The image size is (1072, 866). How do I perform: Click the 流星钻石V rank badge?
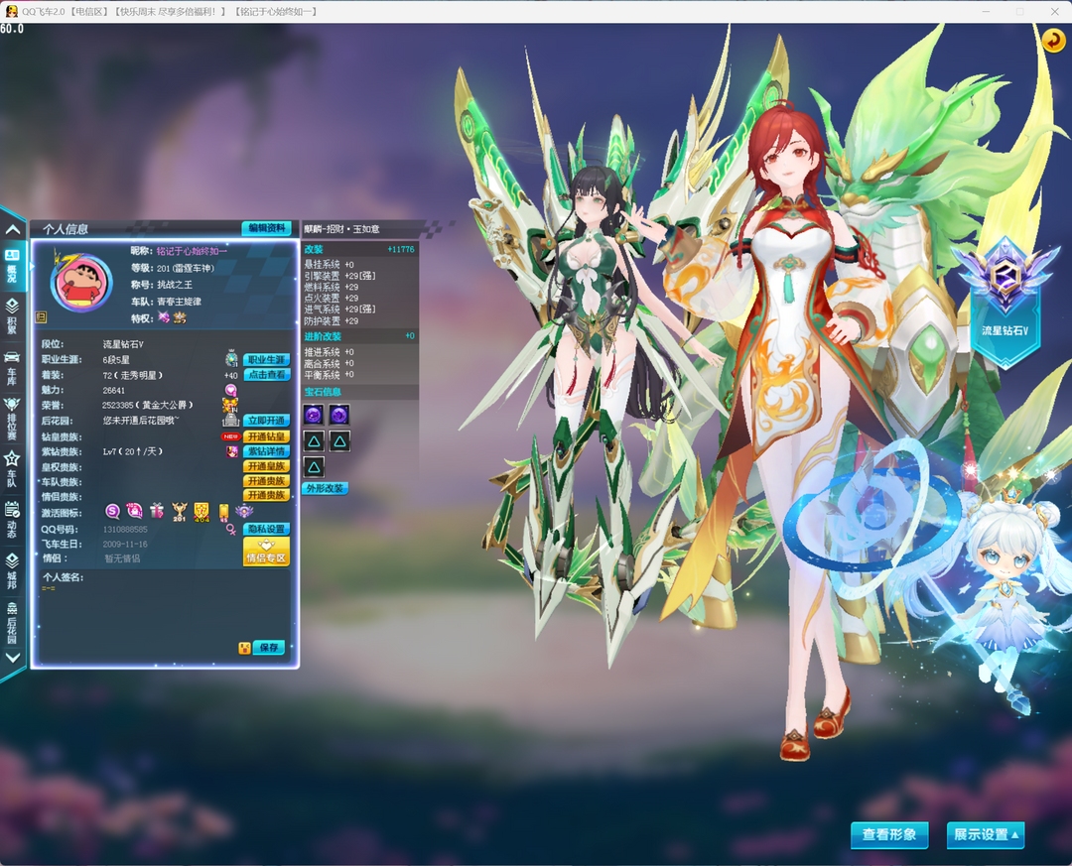[x=996, y=293]
